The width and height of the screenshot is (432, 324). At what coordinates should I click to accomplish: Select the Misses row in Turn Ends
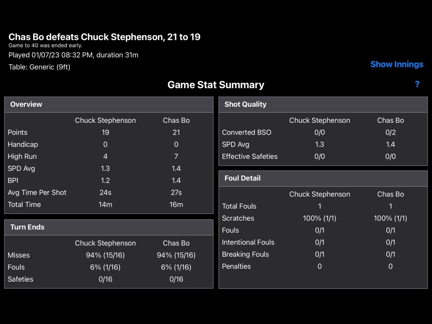[x=19, y=255]
